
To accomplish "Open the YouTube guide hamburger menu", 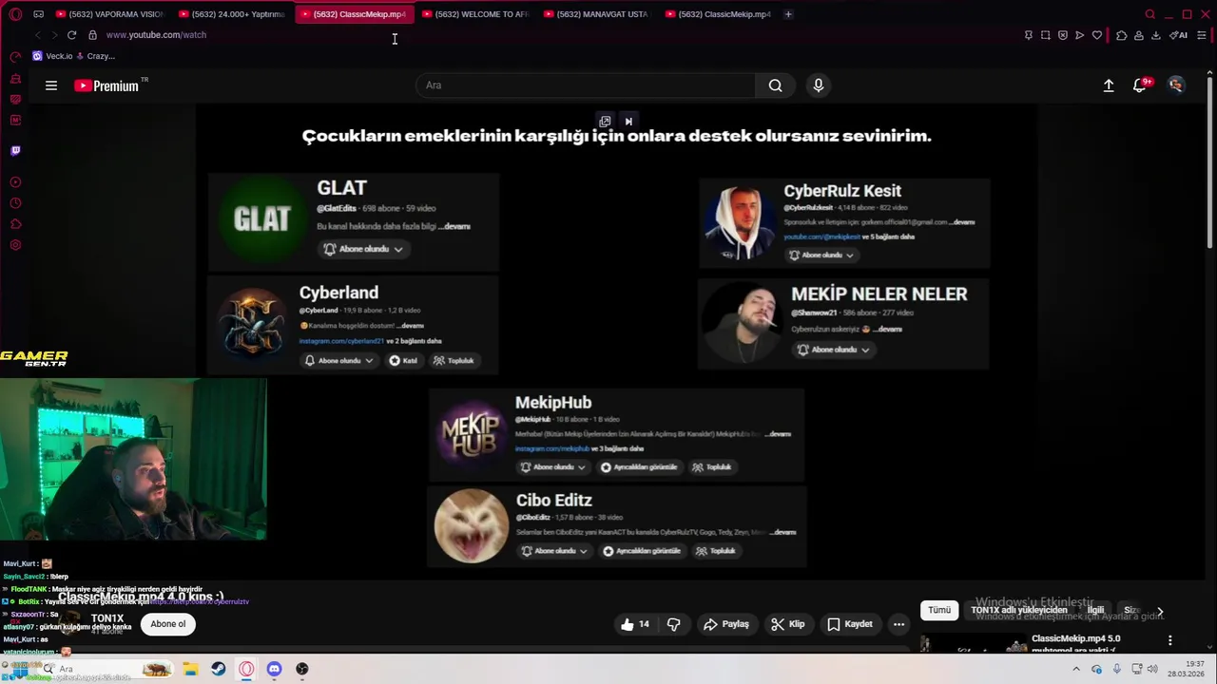I will pos(51,85).
